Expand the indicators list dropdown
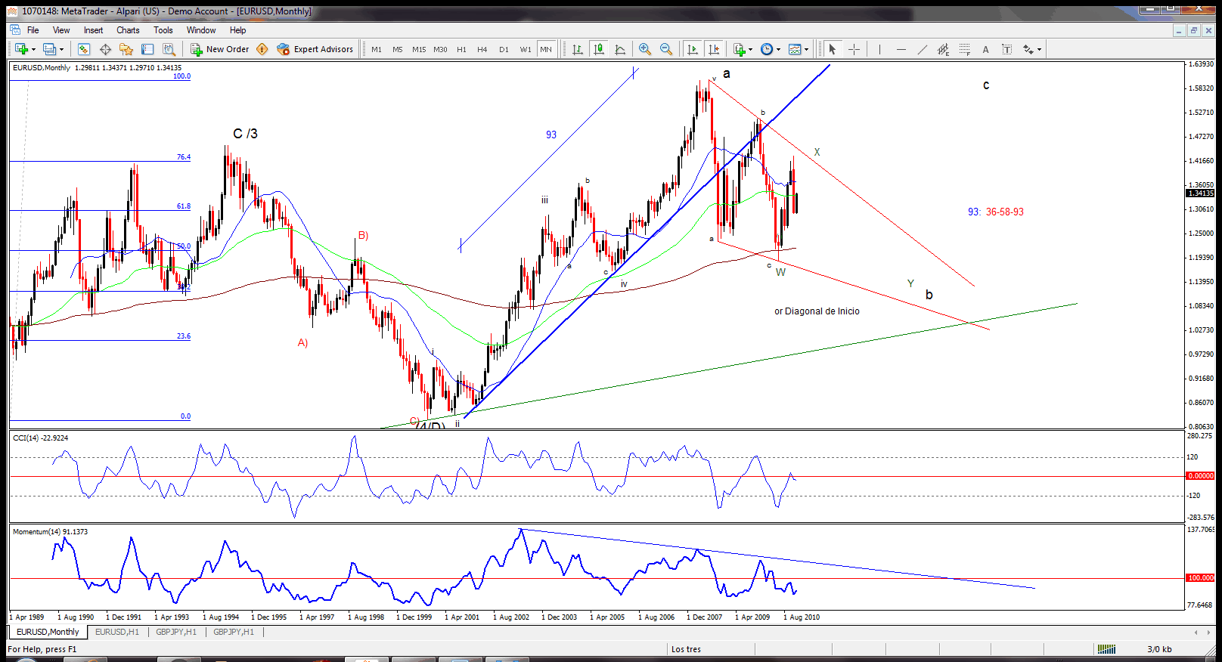The width and height of the screenshot is (1222, 662). click(x=750, y=50)
